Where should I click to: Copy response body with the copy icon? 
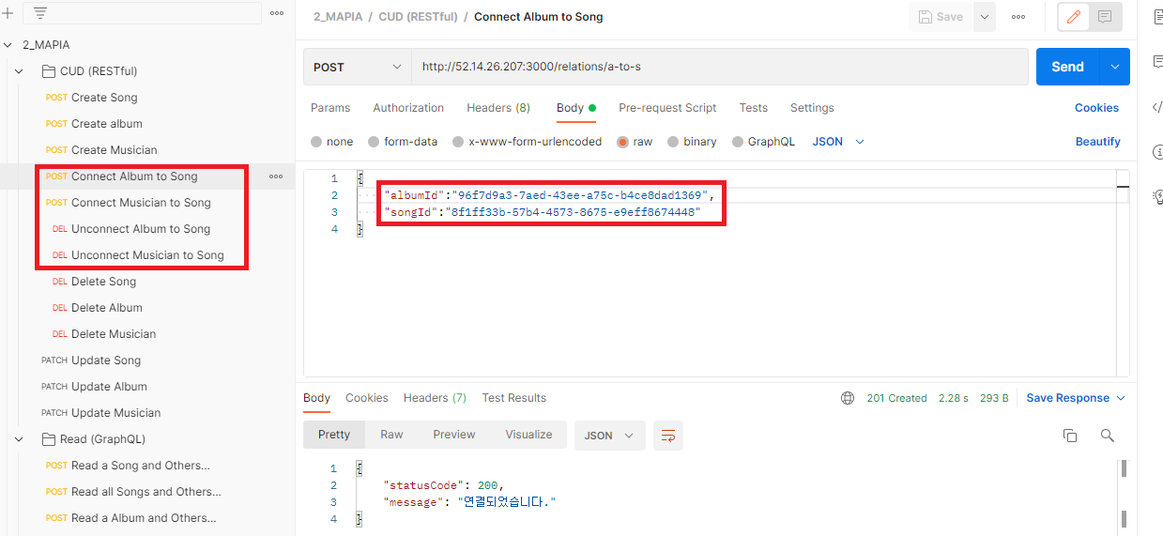(1069, 436)
